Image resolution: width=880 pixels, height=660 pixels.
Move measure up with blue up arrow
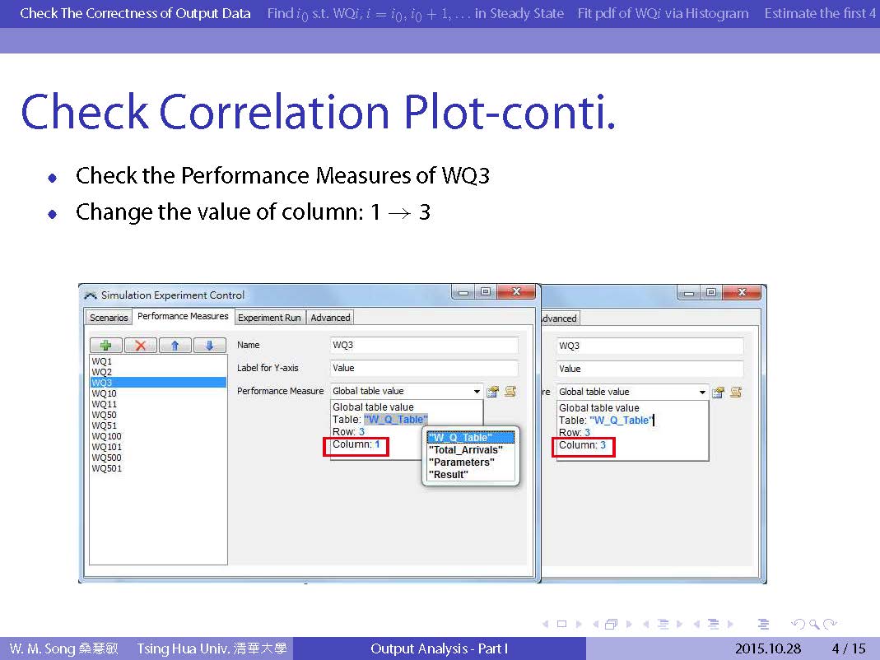pos(175,346)
